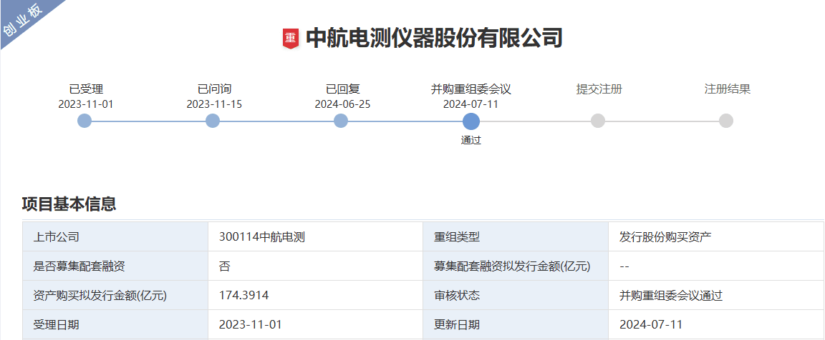
Task: Click the 注册结果 gray timeline node
Action: 726,121
